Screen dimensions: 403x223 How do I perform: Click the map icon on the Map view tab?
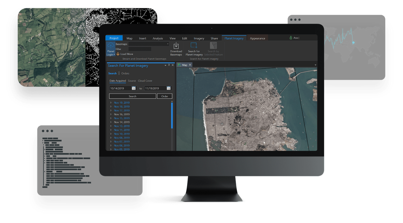tap(180, 65)
